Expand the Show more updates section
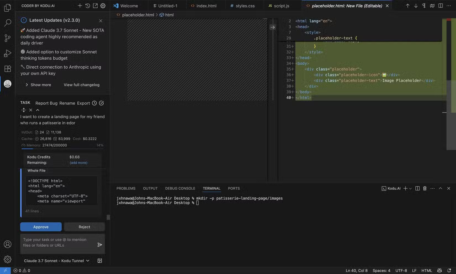 coord(38,85)
